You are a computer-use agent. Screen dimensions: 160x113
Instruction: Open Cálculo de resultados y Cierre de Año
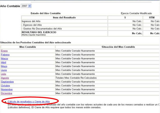[x=28, y=102]
